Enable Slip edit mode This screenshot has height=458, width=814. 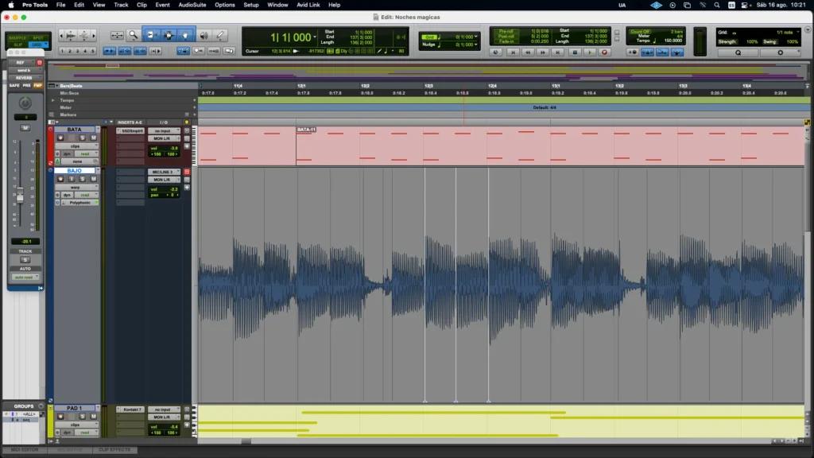[x=17, y=45]
